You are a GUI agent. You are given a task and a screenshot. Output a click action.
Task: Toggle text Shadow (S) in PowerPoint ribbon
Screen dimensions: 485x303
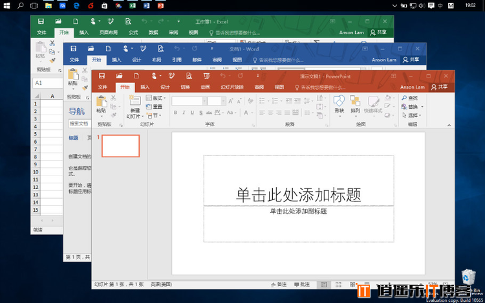click(200, 113)
